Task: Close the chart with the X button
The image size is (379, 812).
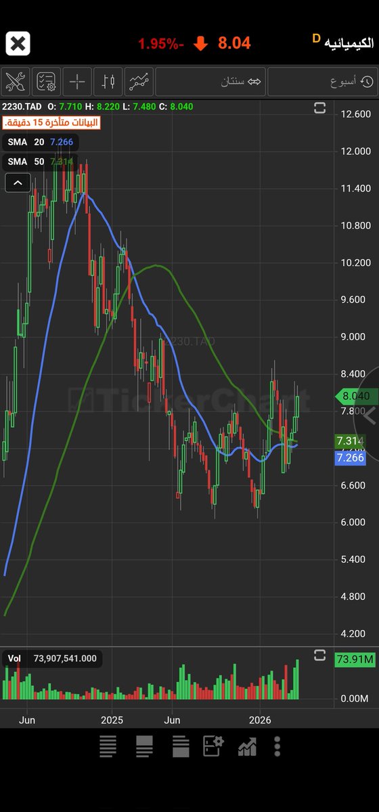Action: [18, 45]
